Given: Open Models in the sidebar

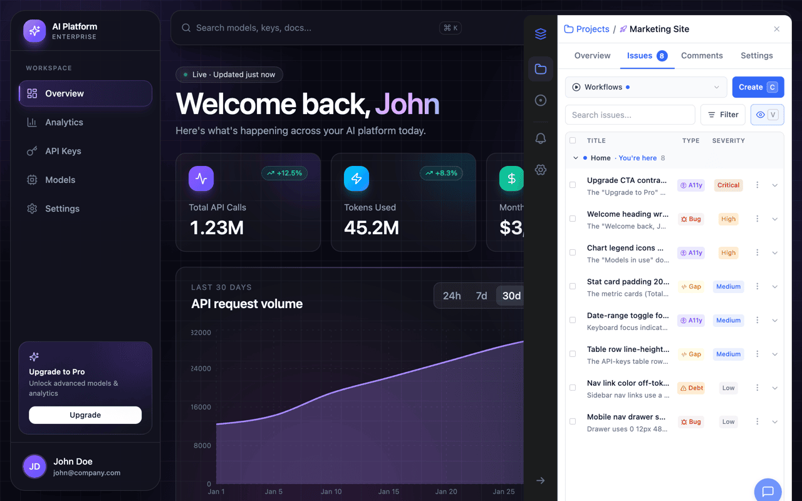Looking at the screenshot, I should (x=85, y=180).
